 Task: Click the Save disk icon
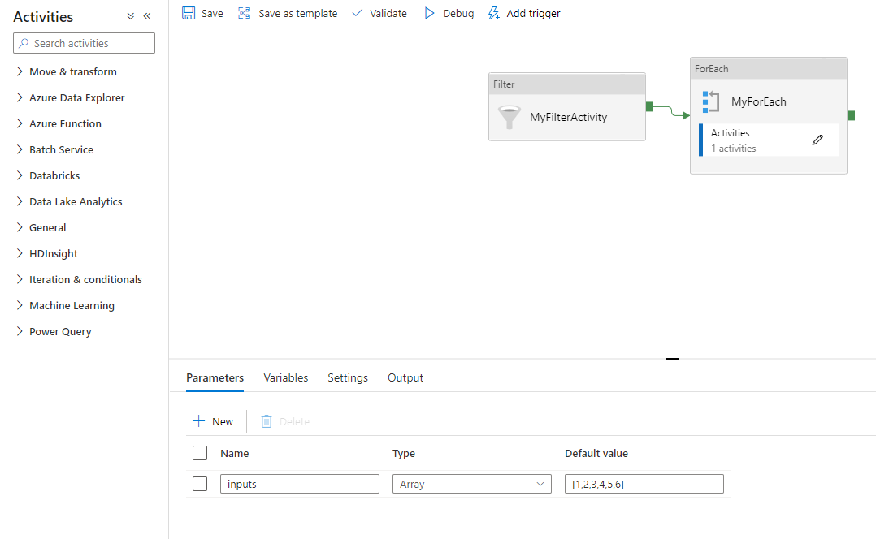(x=189, y=13)
